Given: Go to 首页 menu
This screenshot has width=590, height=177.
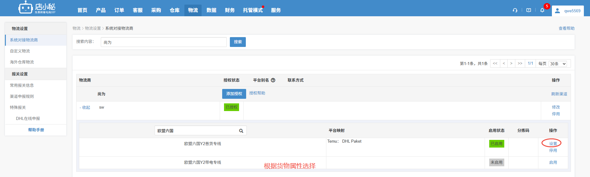Looking at the screenshot, I should point(82,10).
